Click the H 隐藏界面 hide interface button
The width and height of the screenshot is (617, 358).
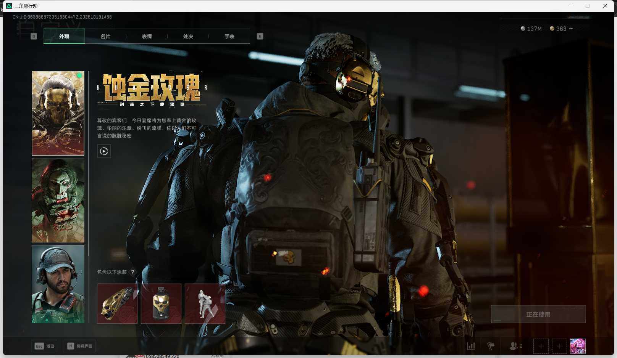(79, 346)
